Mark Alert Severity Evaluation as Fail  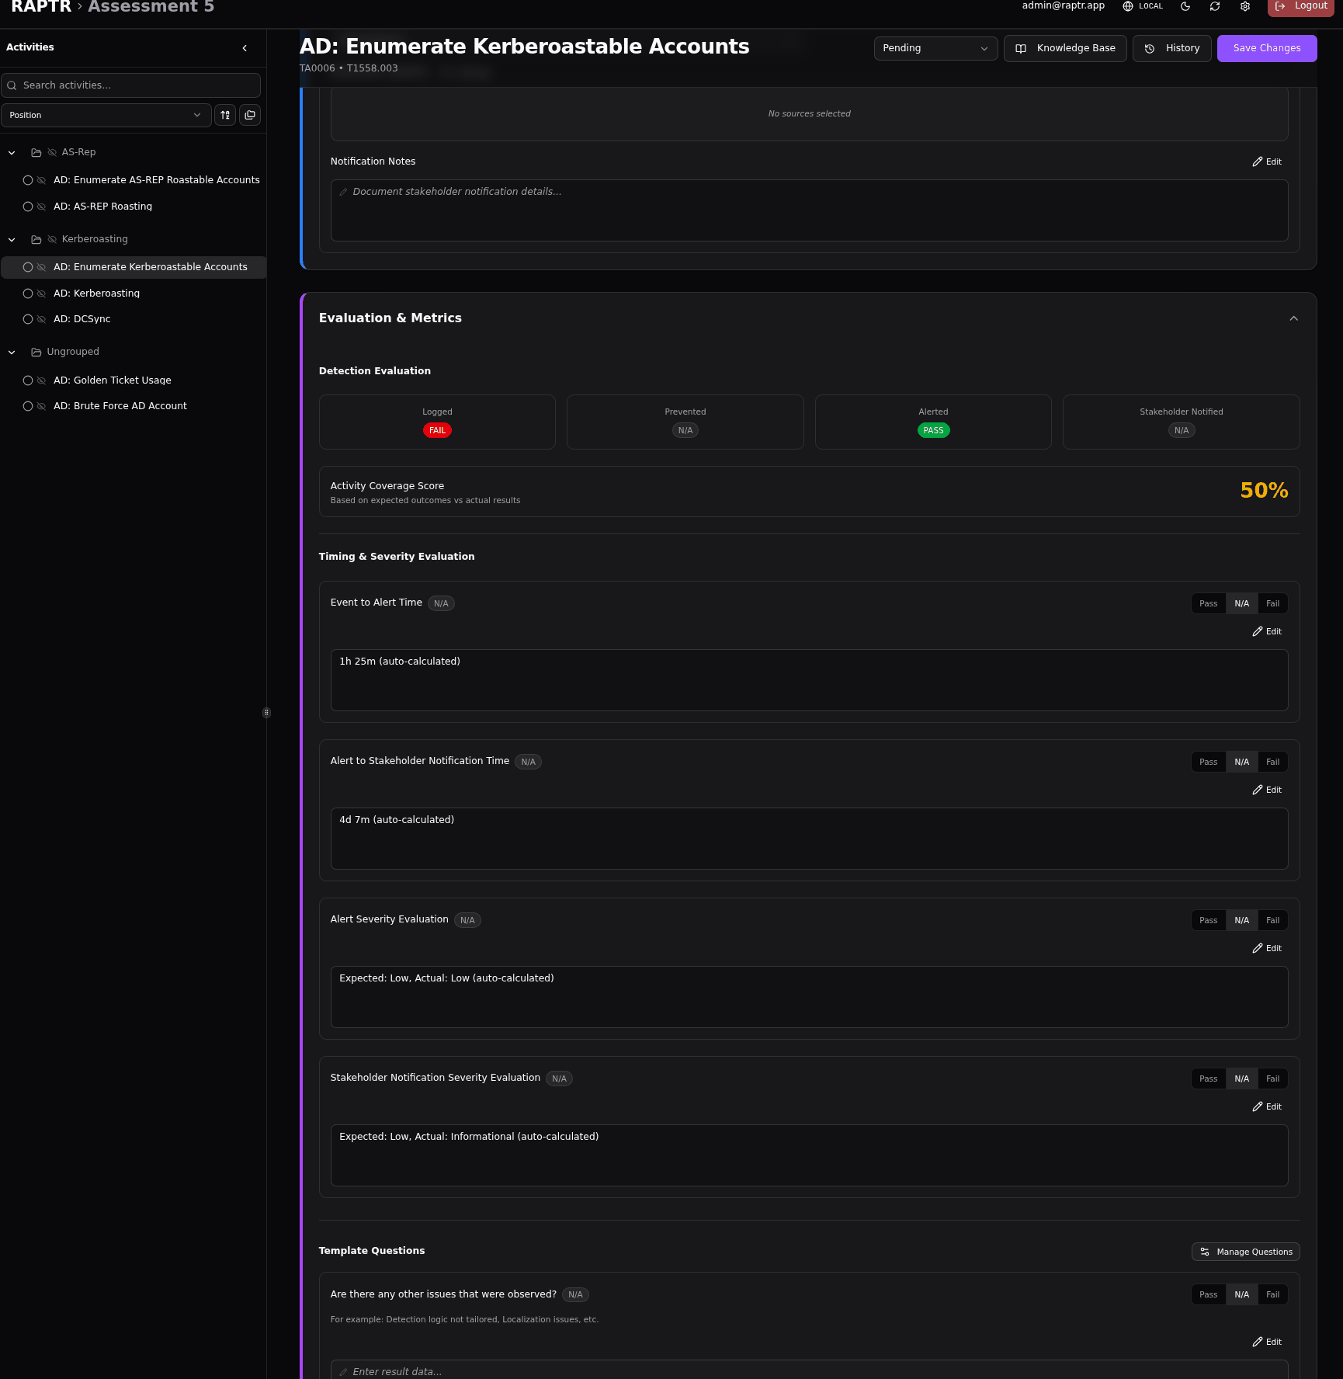[x=1272, y=920]
